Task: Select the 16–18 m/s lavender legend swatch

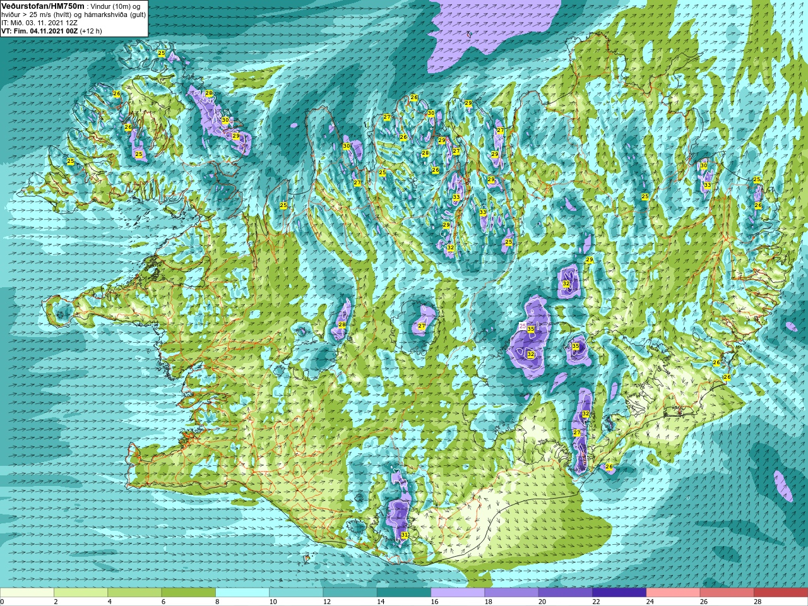Action: point(458,593)
